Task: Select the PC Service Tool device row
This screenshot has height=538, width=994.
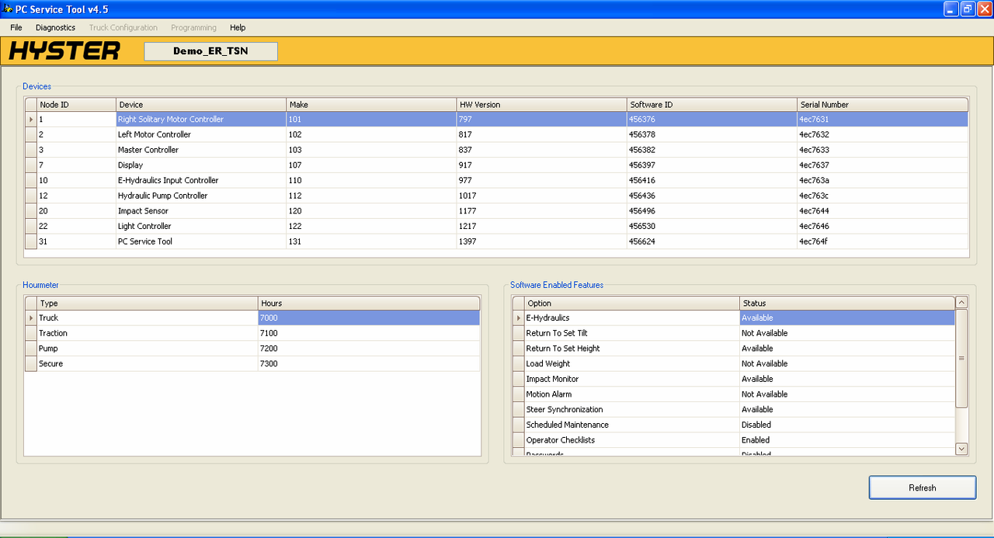Action: (x=497, y=241)
